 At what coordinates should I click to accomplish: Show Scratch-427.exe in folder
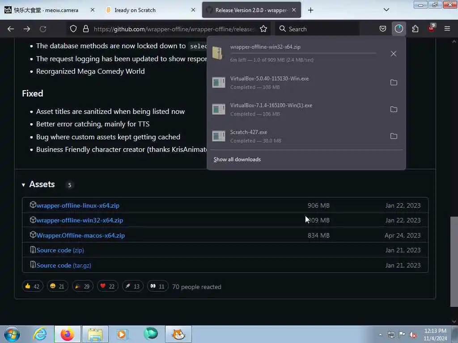point(394,136)
